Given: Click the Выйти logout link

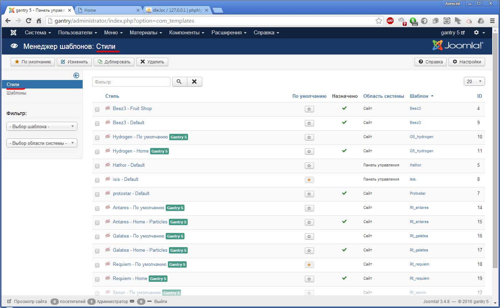Looking at the screenshot, I should point(161,302).
